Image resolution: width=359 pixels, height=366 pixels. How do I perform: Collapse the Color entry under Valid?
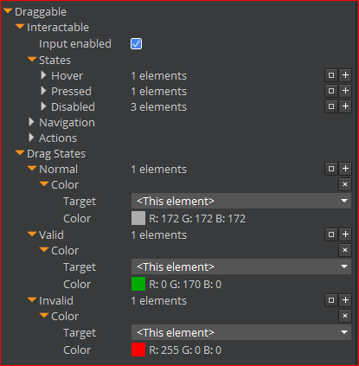point(44,250)
